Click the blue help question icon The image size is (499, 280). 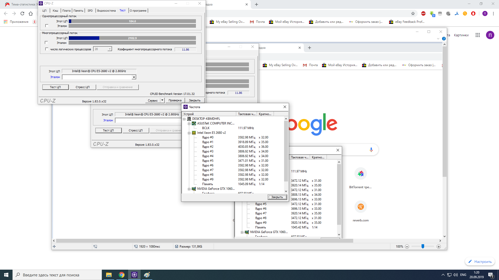(x=444, y=39)
